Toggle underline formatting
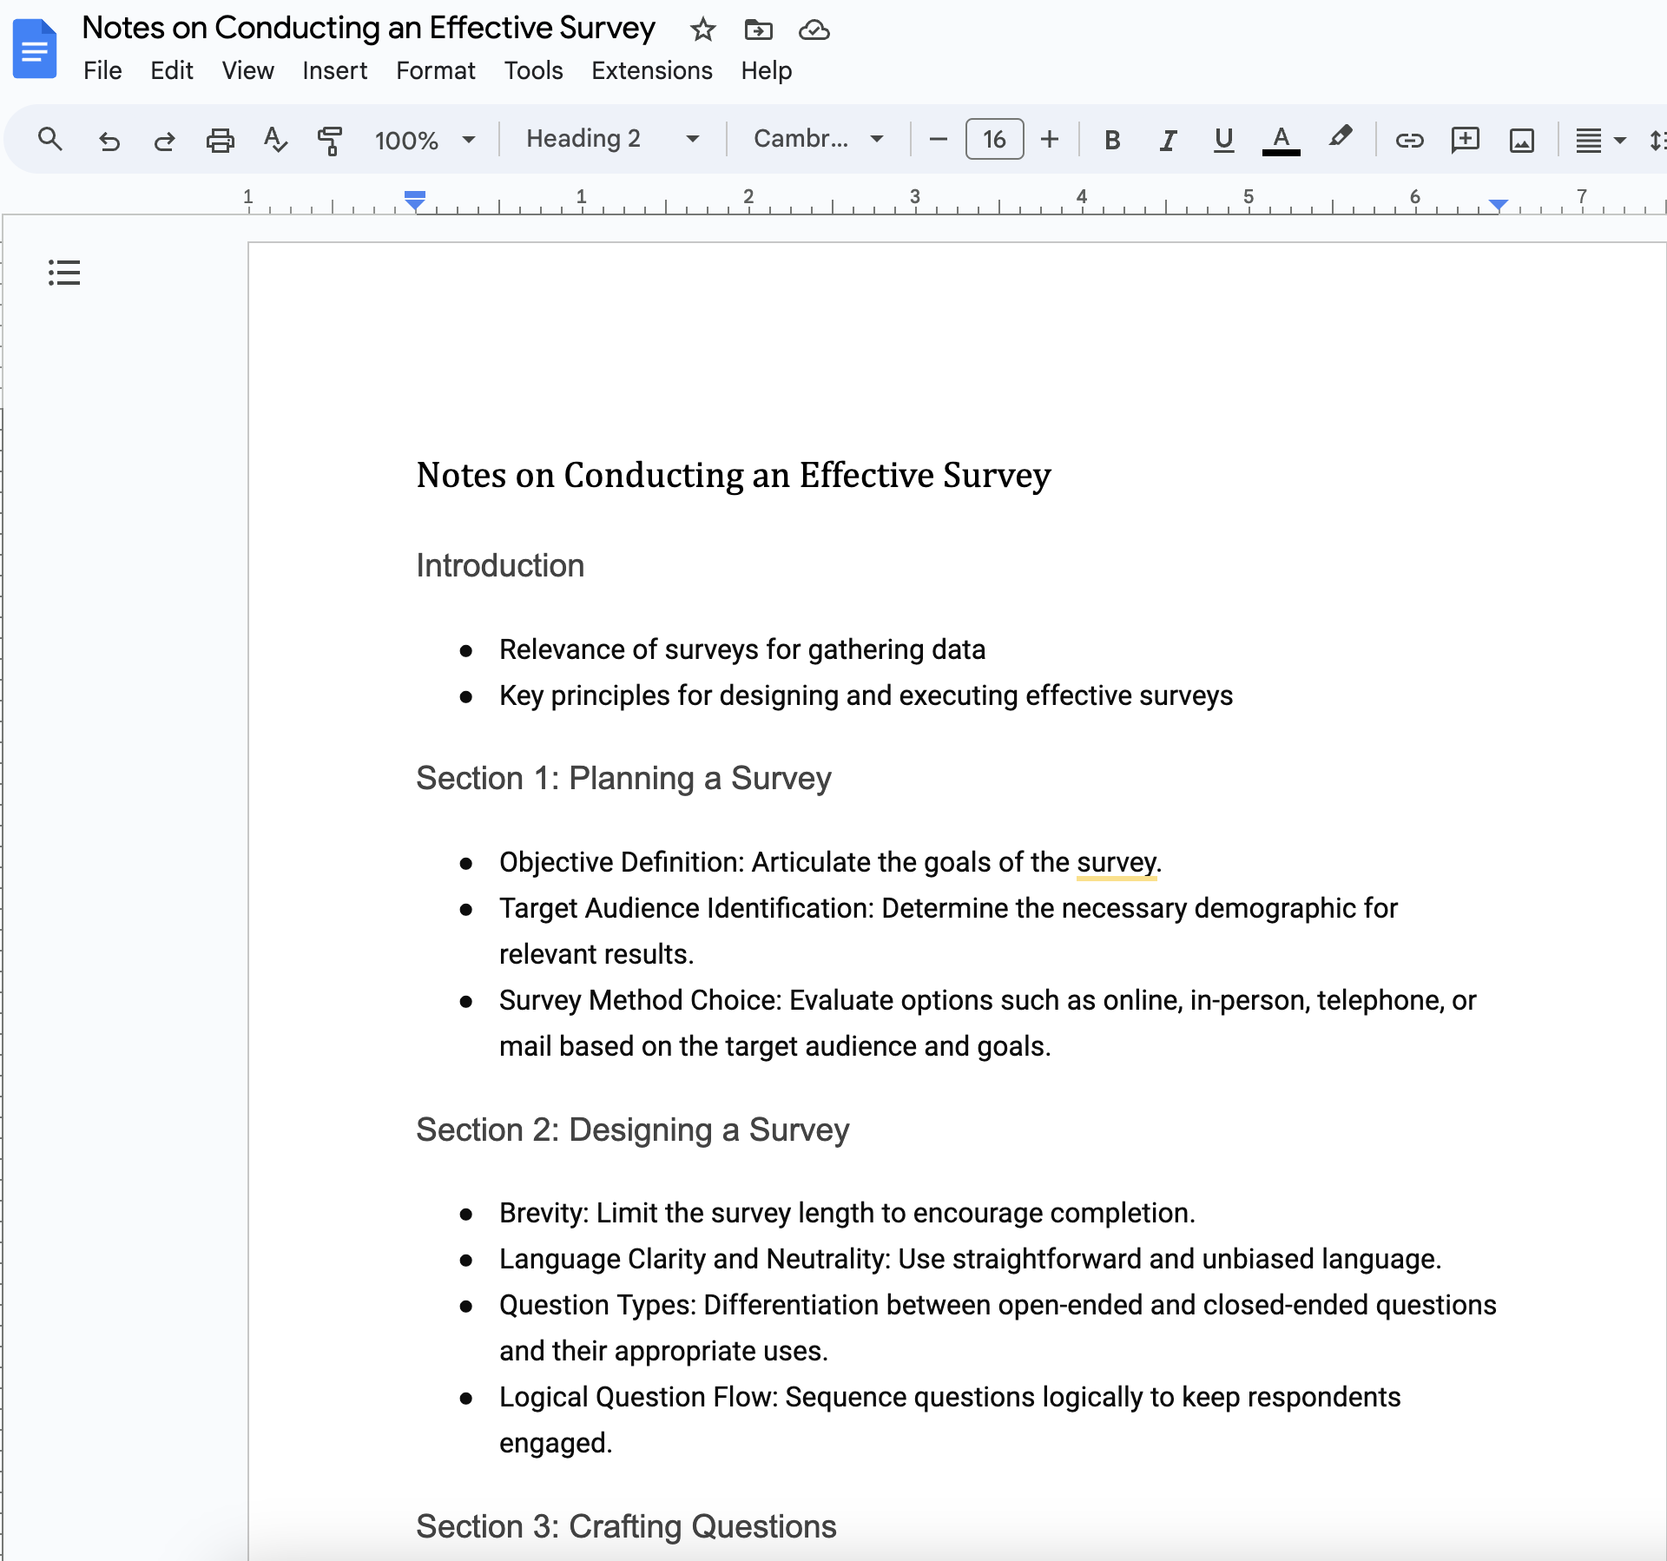The image size is (1667, 1561). click(1223, 140)
